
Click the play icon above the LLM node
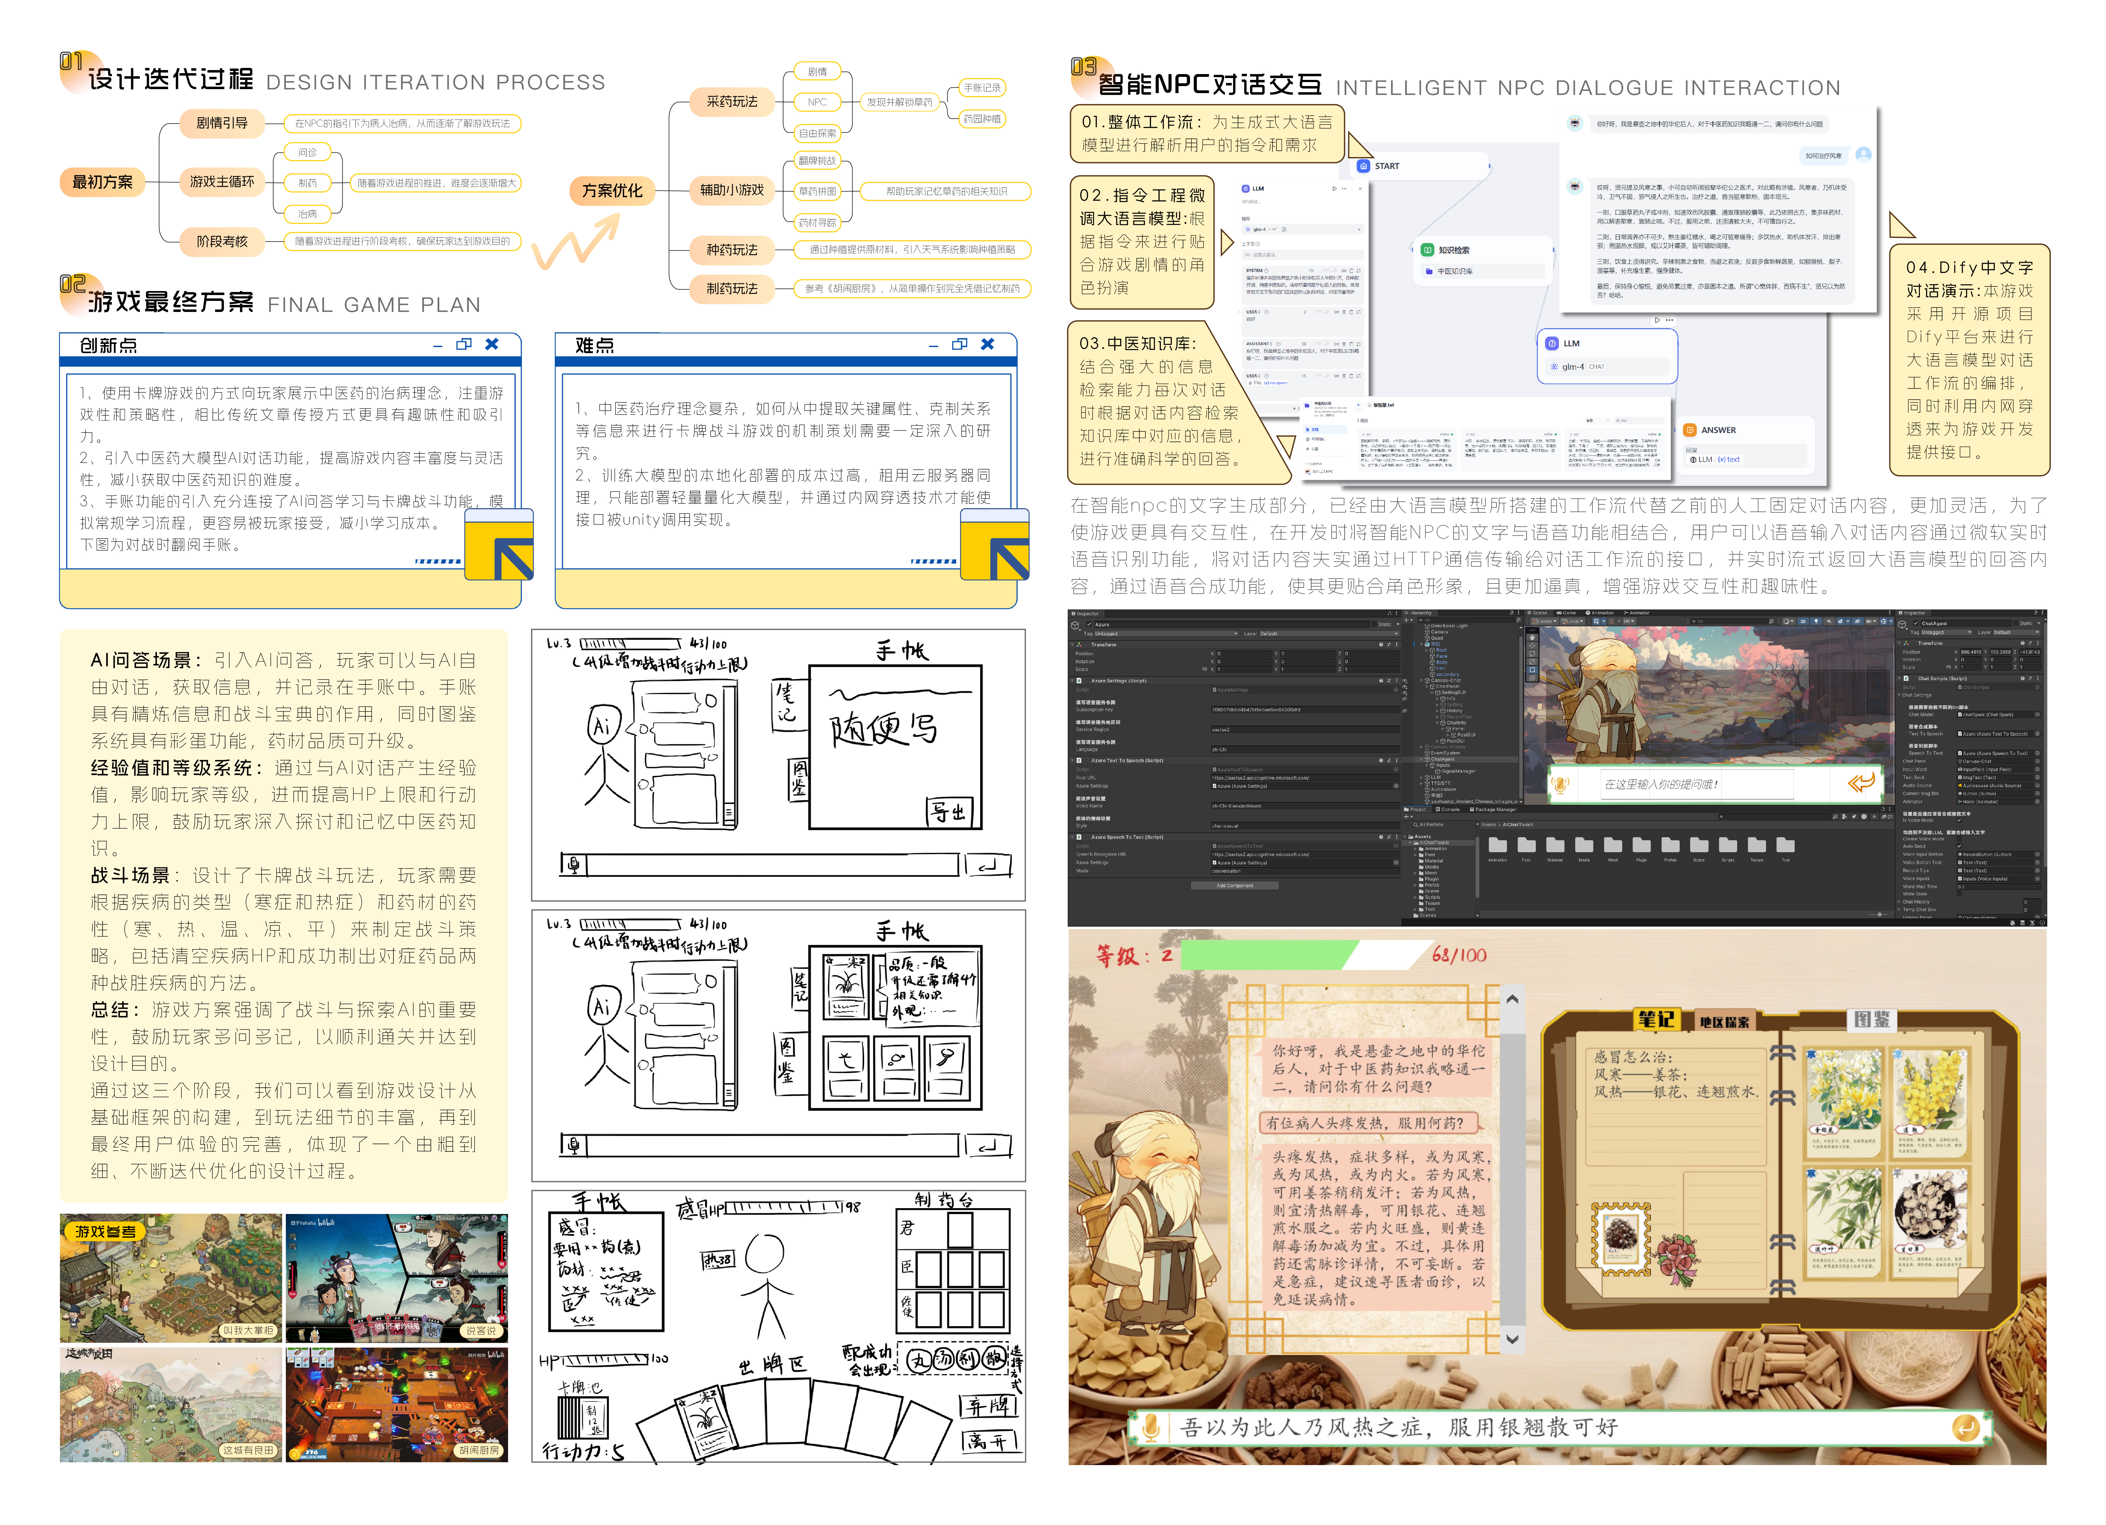pyautogui.click(x=1658, y=321)
